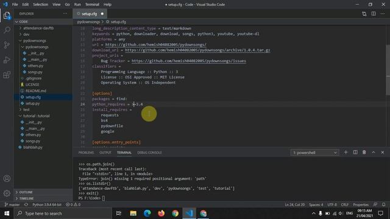This screenshot has height=219, width=390.
Task: Maximize the panel with up chevron
Action: (374, 152)
